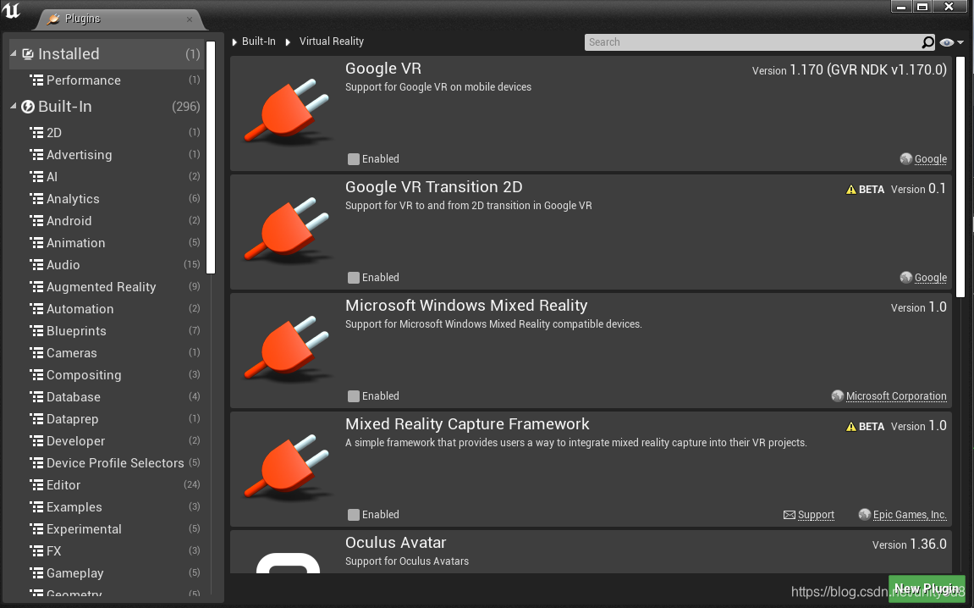This screenshot has height=608, width=974.
Task: Click the Installed category icon
Action: pyautogui.click(x=28, y=54)
